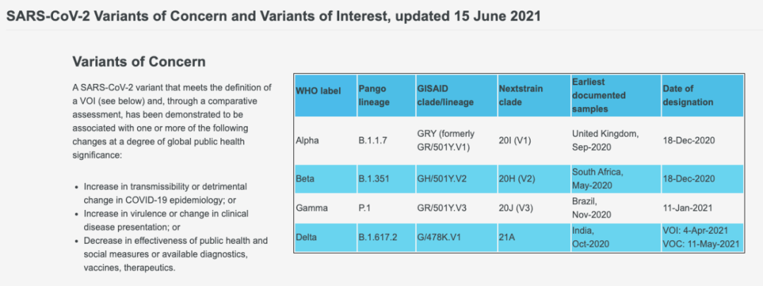Click the Variants of Concern heading

[139, 61]
